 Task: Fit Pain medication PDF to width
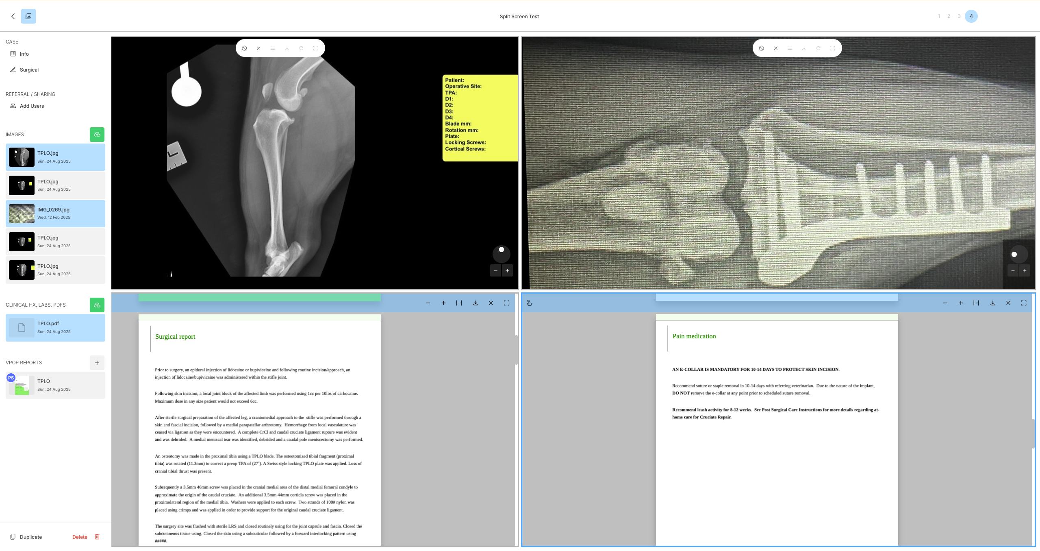976,303
